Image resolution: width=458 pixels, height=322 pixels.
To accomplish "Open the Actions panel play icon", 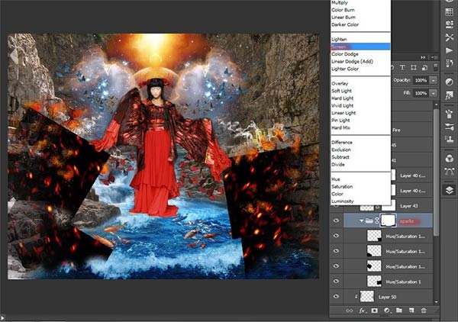I will coord(450,50).
